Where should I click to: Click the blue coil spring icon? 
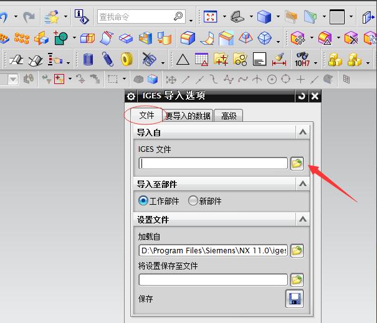coord(108,59)
